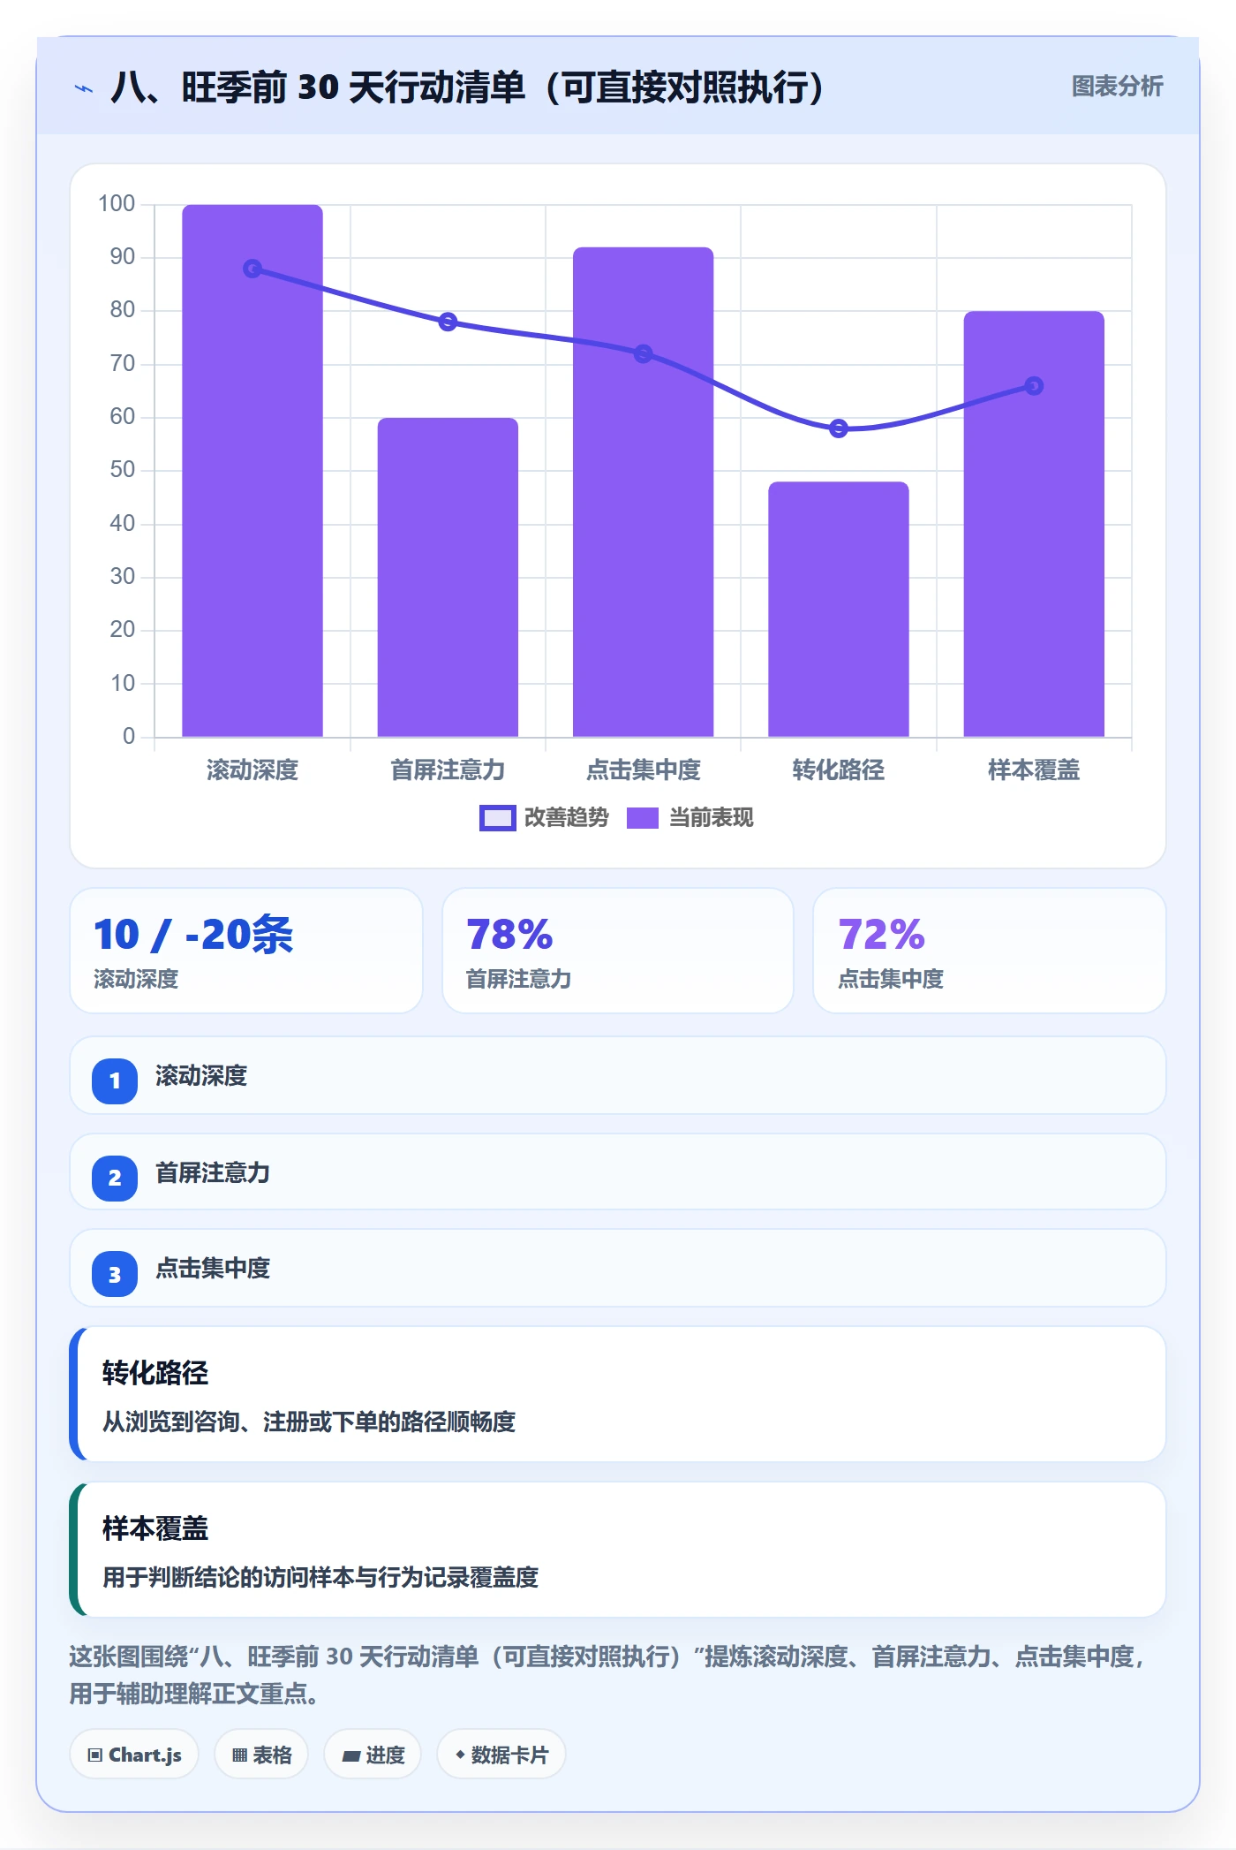
Task: Toggle the 改善趋势 legend item
Action: (544, 818)
